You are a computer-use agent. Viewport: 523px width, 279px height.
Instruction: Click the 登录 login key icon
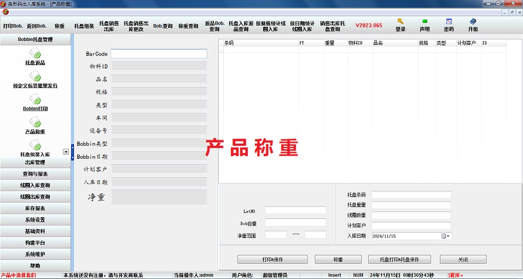coord(400,22)
